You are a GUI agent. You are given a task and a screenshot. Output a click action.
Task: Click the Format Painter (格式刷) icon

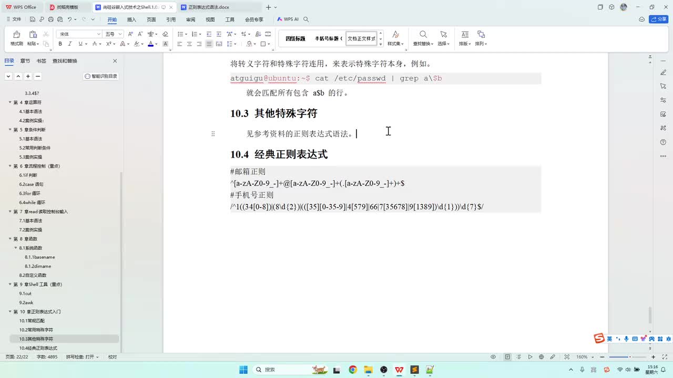click(x=16, y=35)
